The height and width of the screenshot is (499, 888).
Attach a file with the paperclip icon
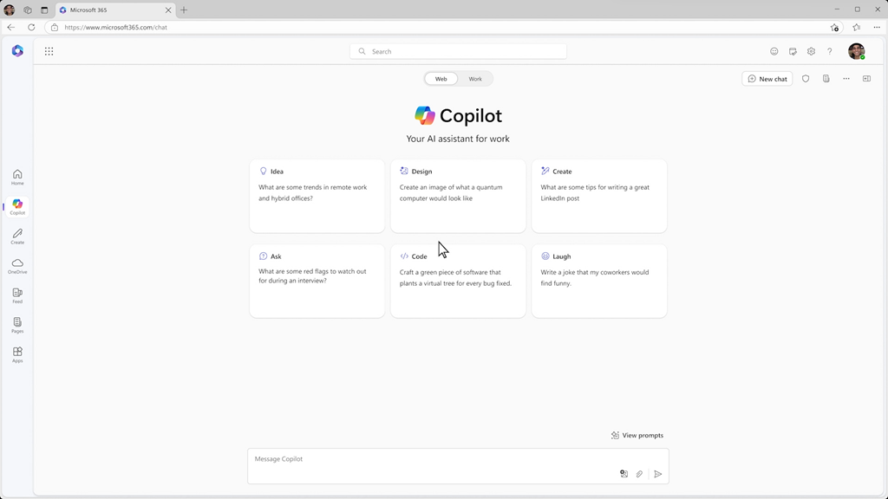[639, 474]
